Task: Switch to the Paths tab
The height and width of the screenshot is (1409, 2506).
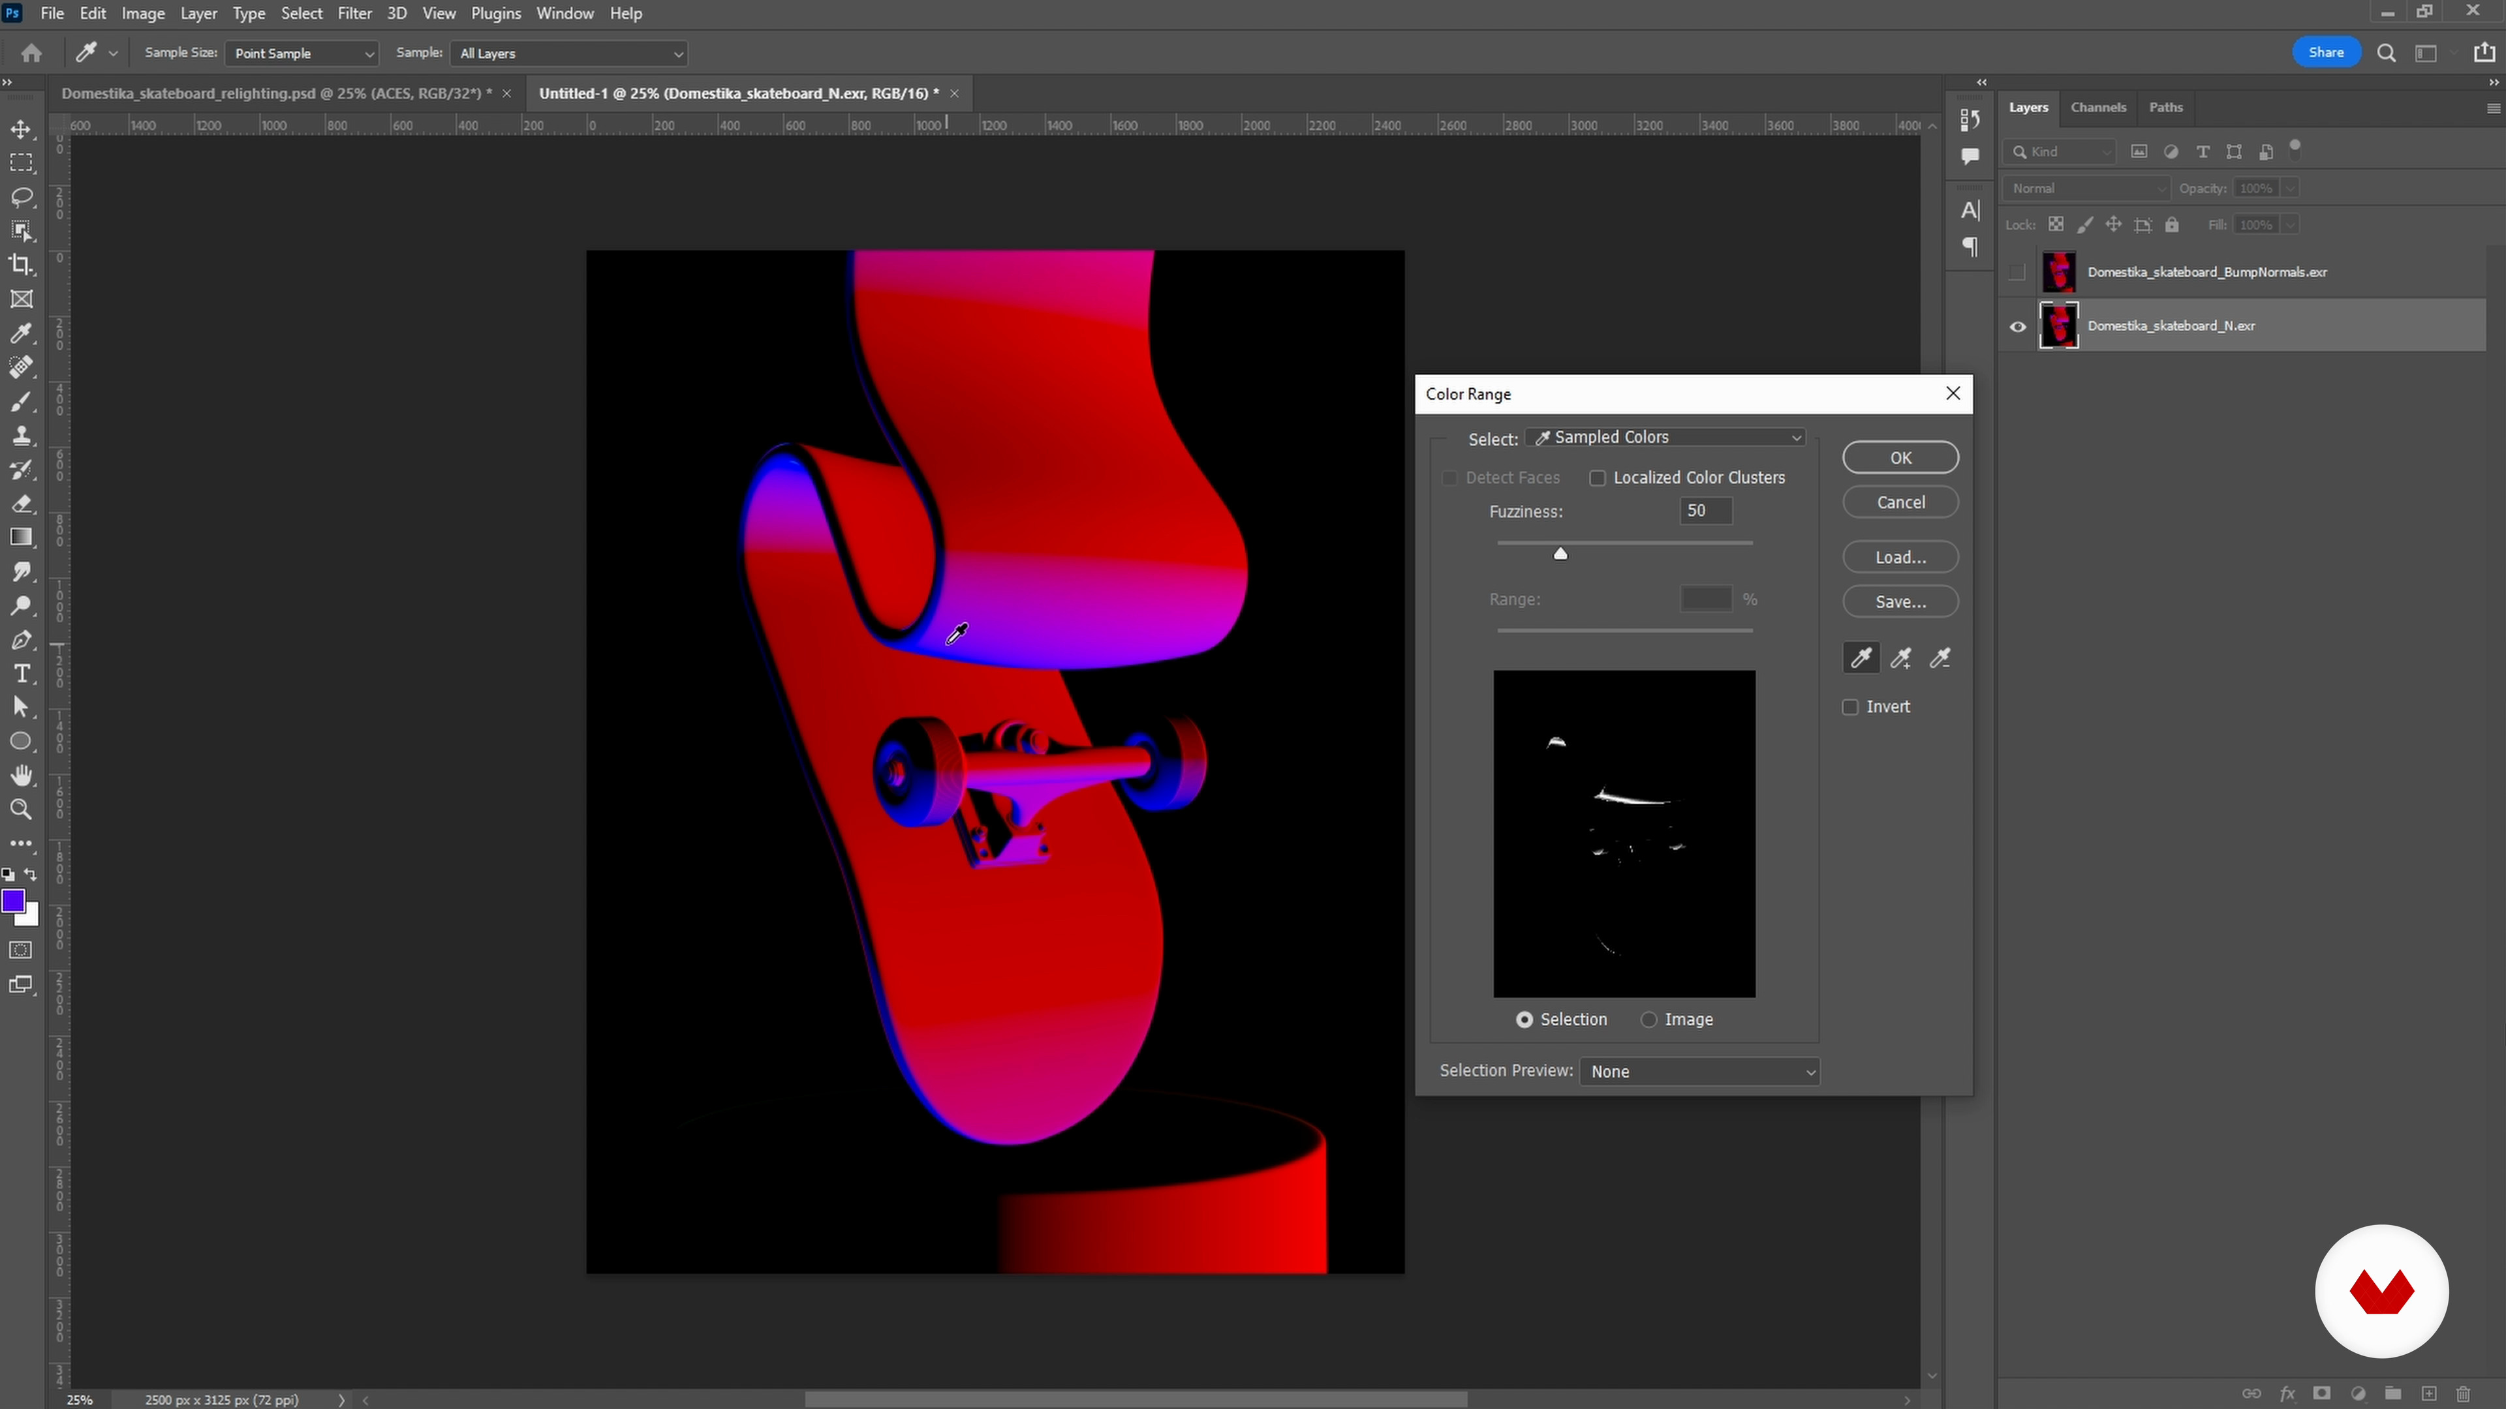Action: [2165, 107]
